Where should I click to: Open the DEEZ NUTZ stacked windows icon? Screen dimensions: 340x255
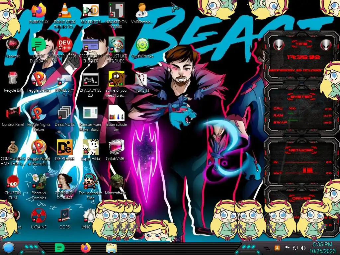pos(64,113)
